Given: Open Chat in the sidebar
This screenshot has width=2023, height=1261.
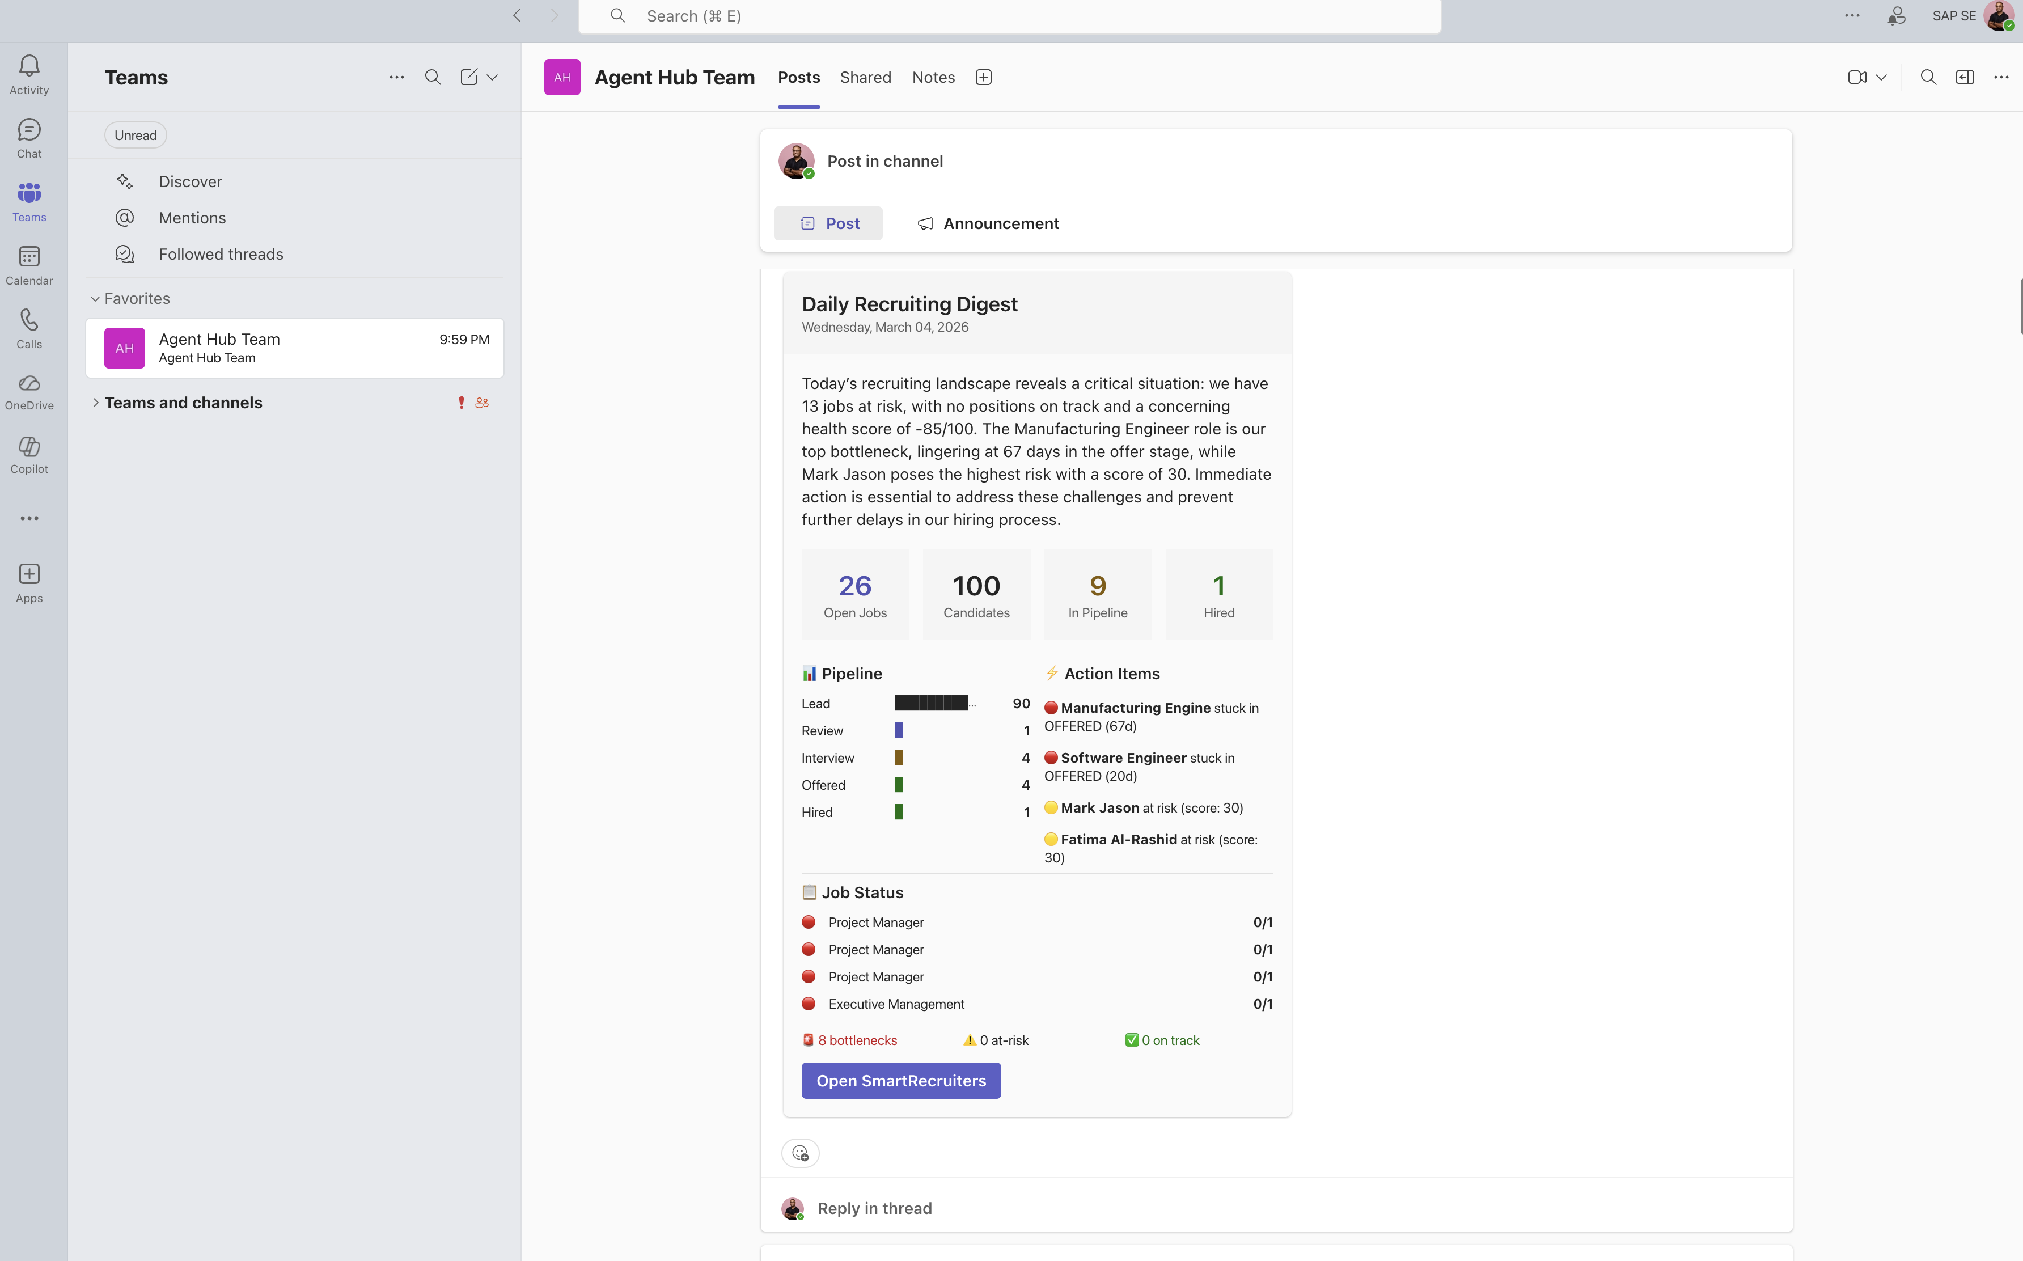Looking at the screenshot, I should 29,138.
